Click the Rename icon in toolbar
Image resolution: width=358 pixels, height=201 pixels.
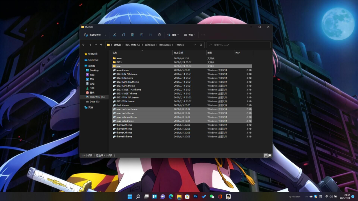141,35
